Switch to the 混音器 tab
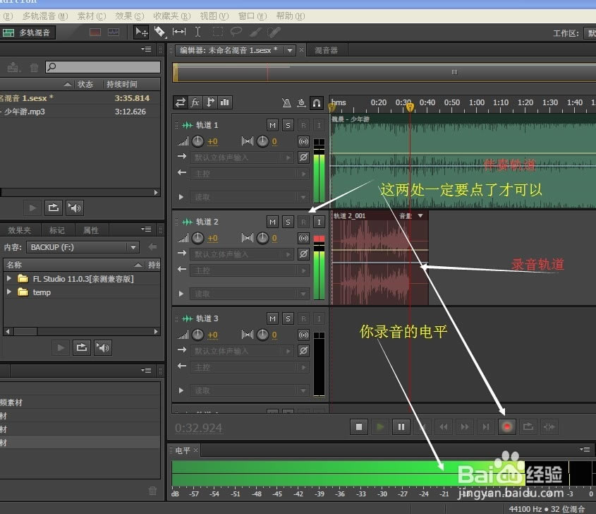Viewport: 596px width, 514px height. (326, 49)
